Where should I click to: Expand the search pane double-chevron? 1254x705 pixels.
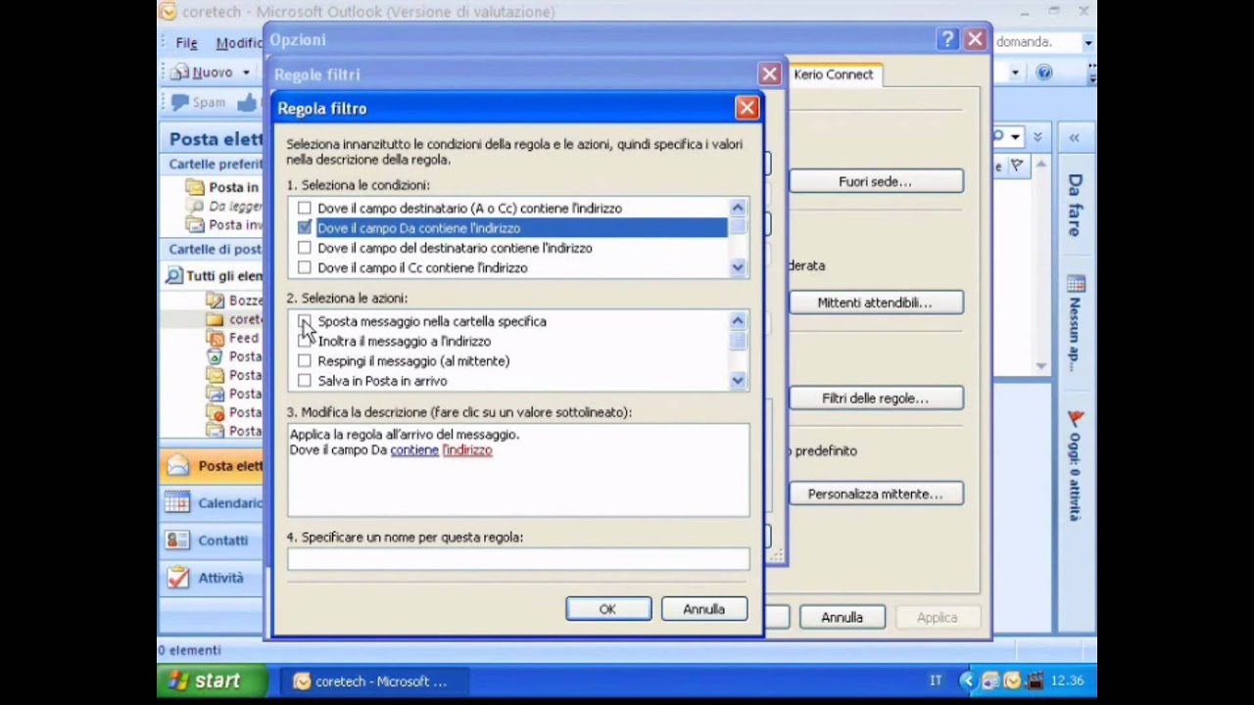1037,137
